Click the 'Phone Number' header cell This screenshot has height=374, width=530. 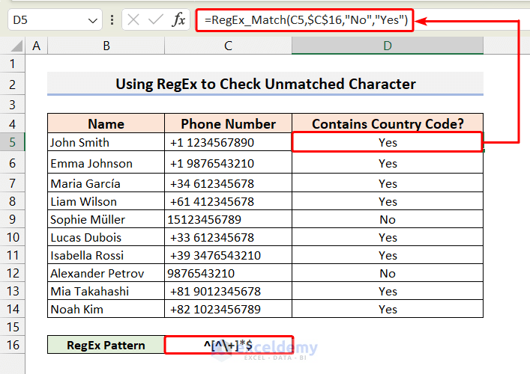pyautogui.click(x=228, y=123)
